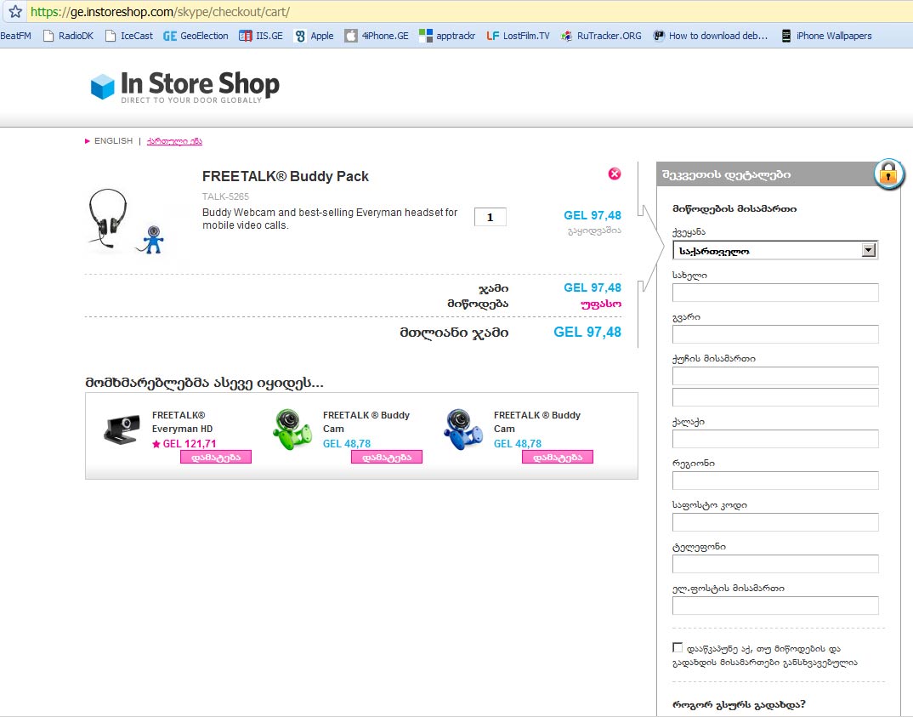Add green FREETALK Buddy Cam to cart
The width and height of the screenshot is (913, 717).
(x=387, y=458)
